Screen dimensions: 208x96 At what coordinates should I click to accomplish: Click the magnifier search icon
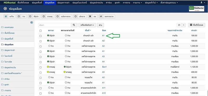click(74, 25)
